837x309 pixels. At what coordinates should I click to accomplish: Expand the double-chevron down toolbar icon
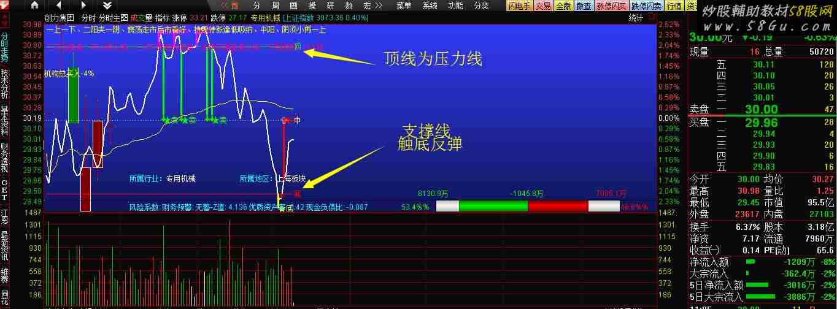(x=107, y=6)
